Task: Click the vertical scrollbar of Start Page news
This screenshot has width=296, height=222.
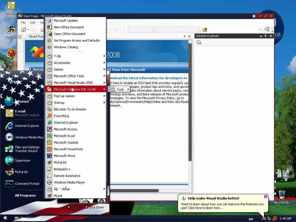Action: click(190, 102)
